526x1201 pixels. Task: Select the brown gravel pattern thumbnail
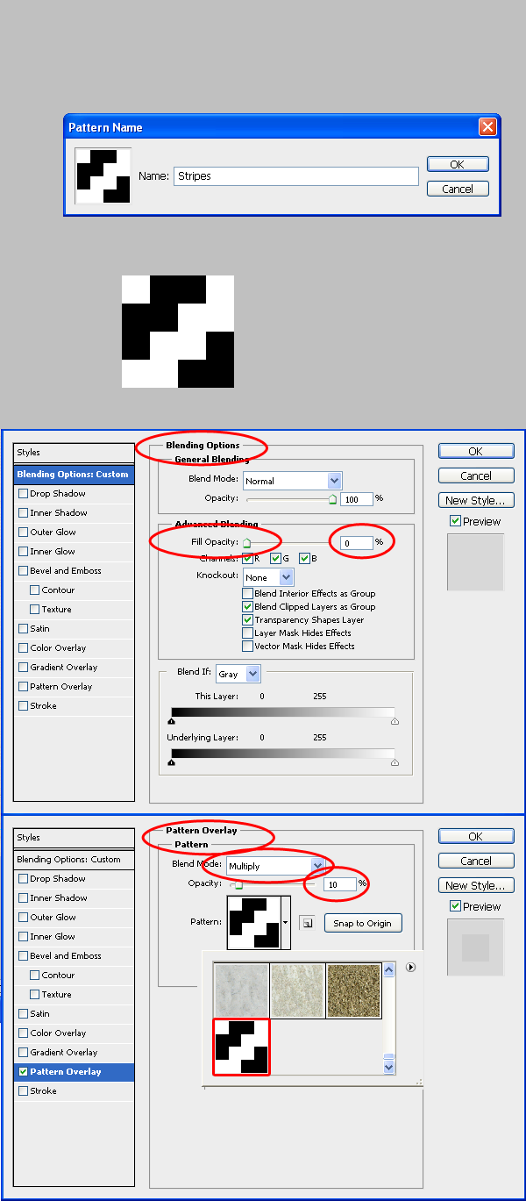353,991
